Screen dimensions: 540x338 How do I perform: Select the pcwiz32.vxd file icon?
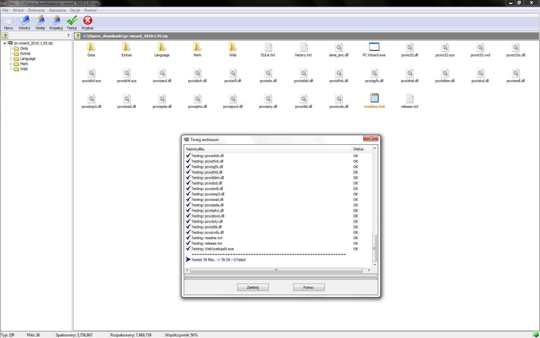(480, 47)
